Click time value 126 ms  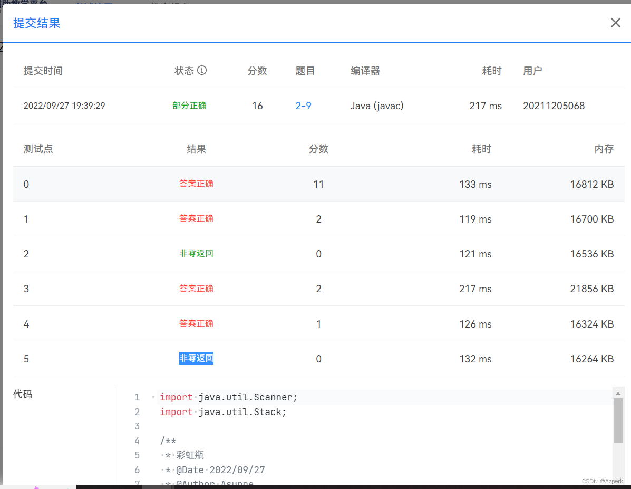point(475,324)
